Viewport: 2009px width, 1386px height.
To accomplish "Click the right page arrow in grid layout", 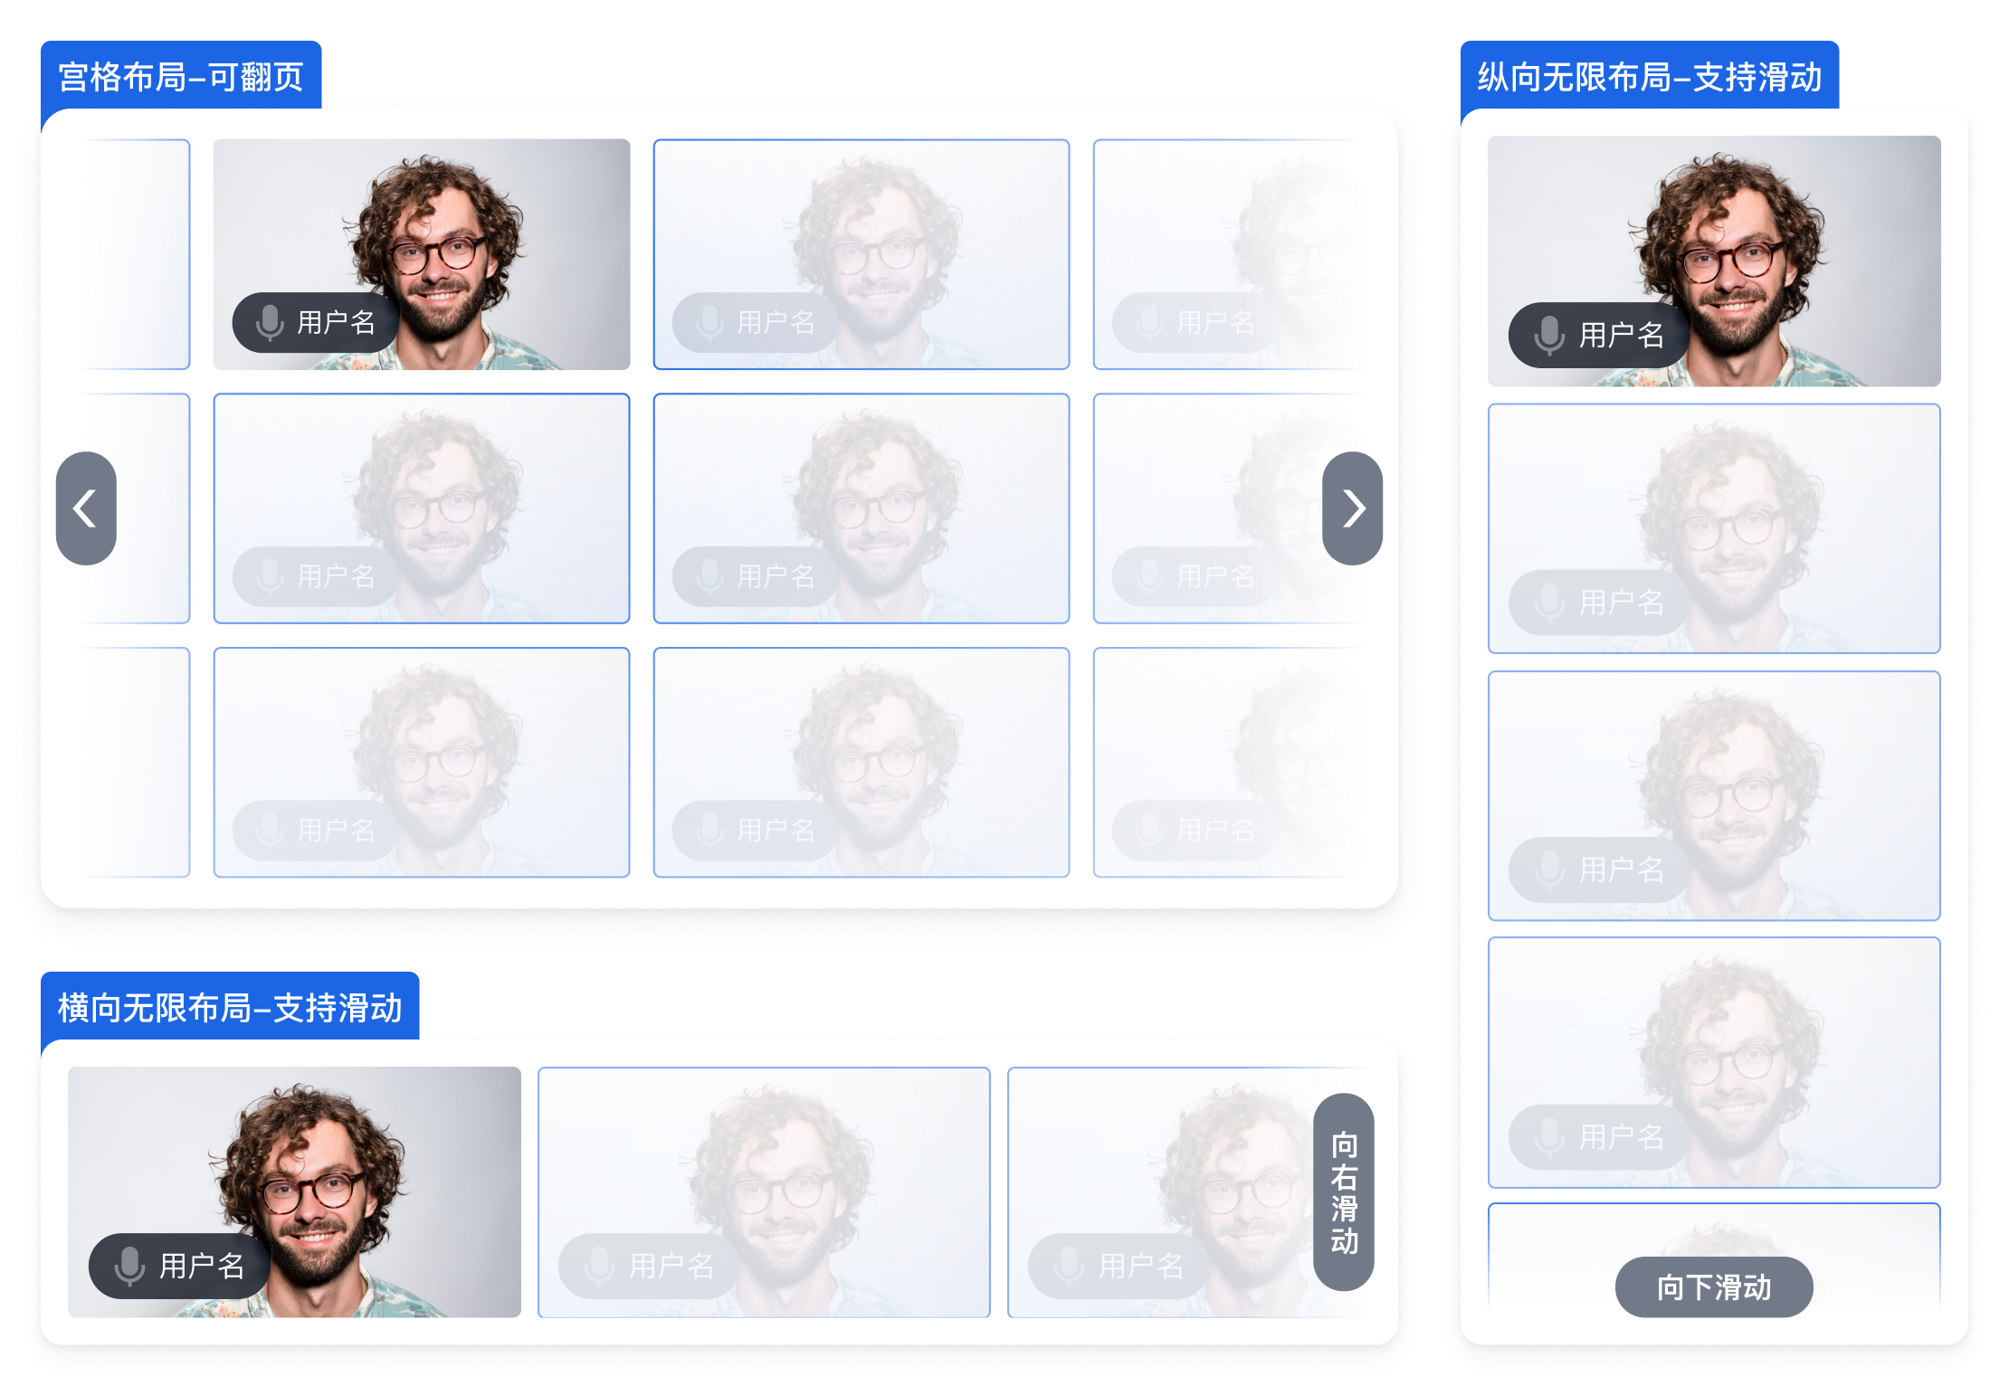I will click(1352, 508).
